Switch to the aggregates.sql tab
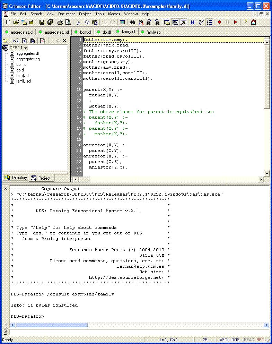 pos(54,32)
